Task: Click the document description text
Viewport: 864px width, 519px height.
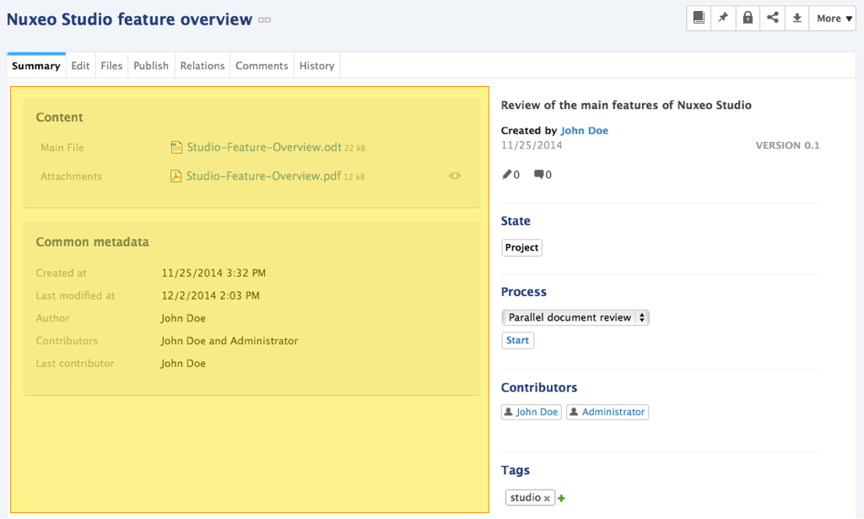Action: click(626, 105)
